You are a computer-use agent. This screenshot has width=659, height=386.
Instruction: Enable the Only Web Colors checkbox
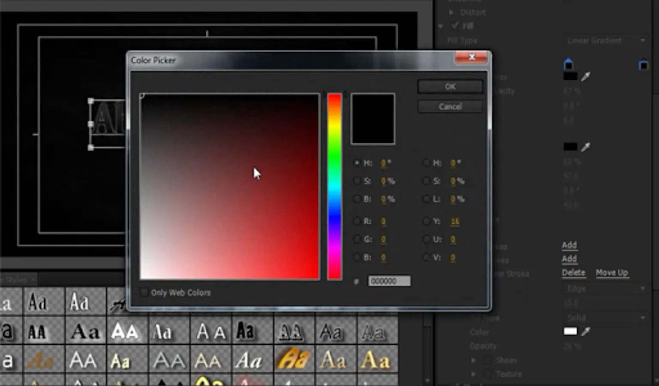point(144,293)
